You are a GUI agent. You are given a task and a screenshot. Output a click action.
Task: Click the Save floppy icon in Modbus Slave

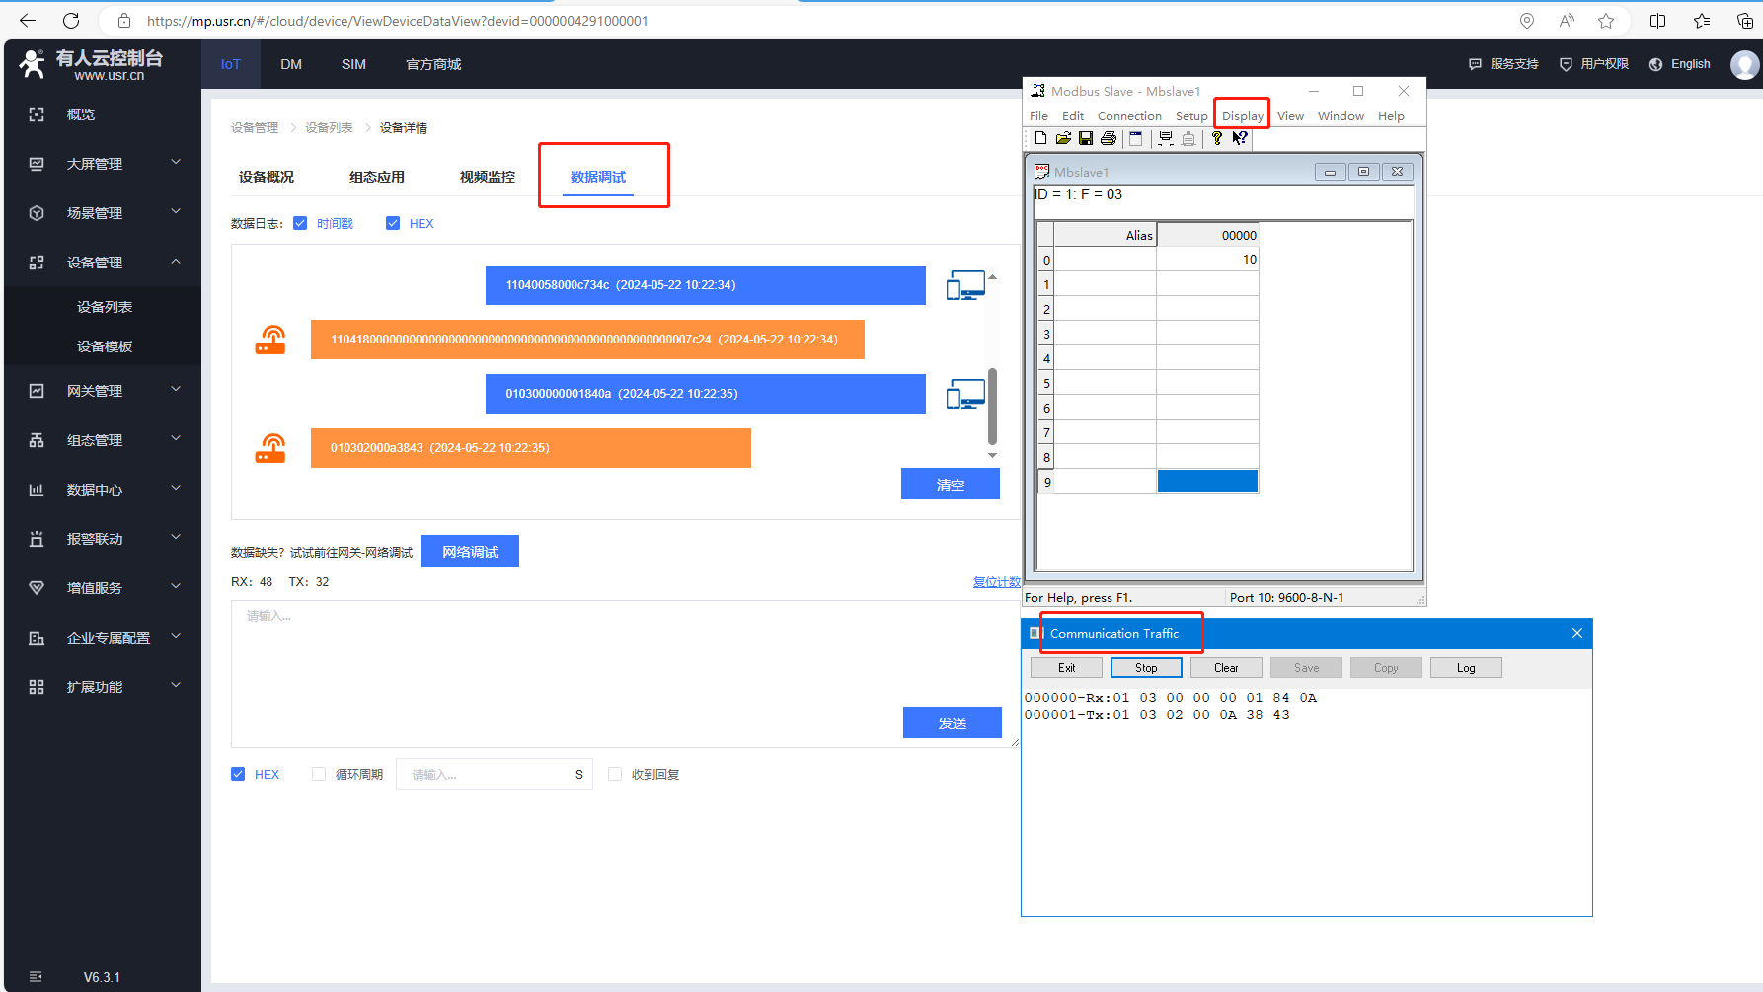click(x=1086, y=139)
